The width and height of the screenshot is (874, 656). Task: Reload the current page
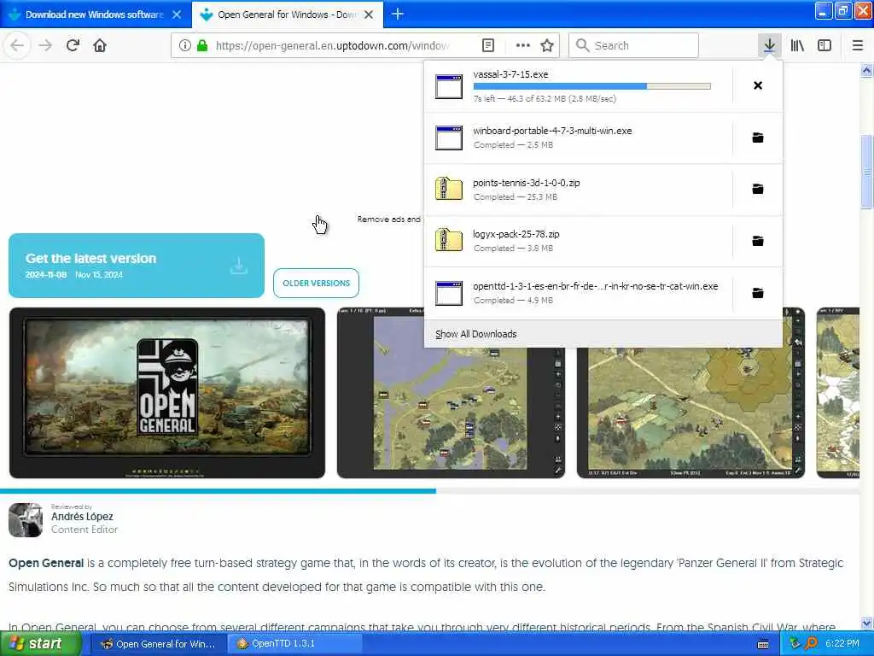(73, 45)
